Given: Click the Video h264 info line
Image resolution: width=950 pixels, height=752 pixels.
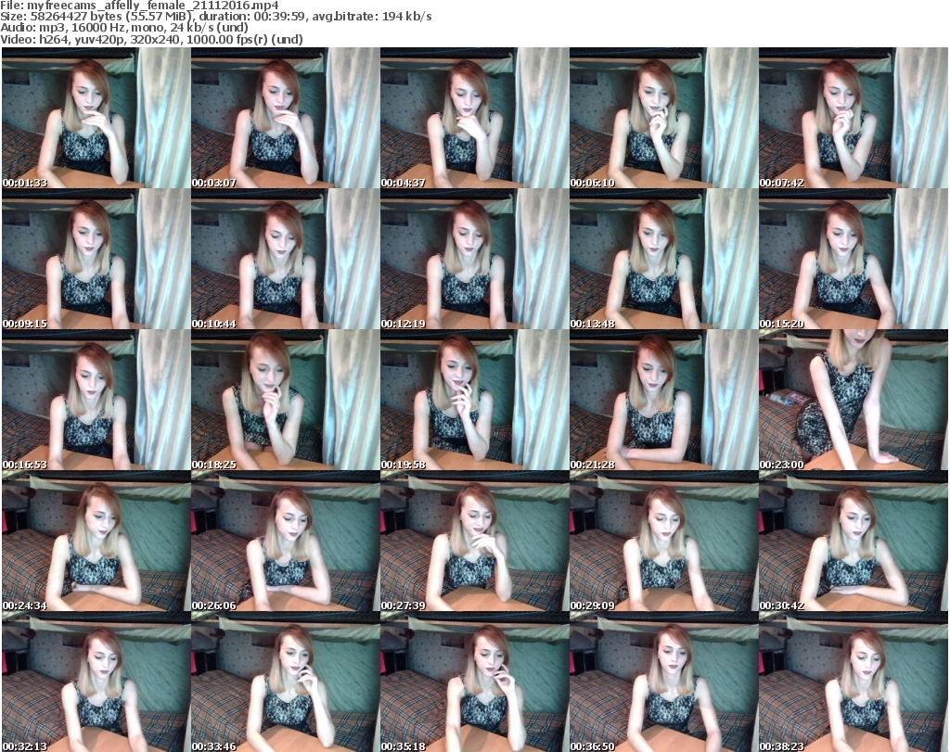Looking at the screenshot, I should tap(151, 39).
